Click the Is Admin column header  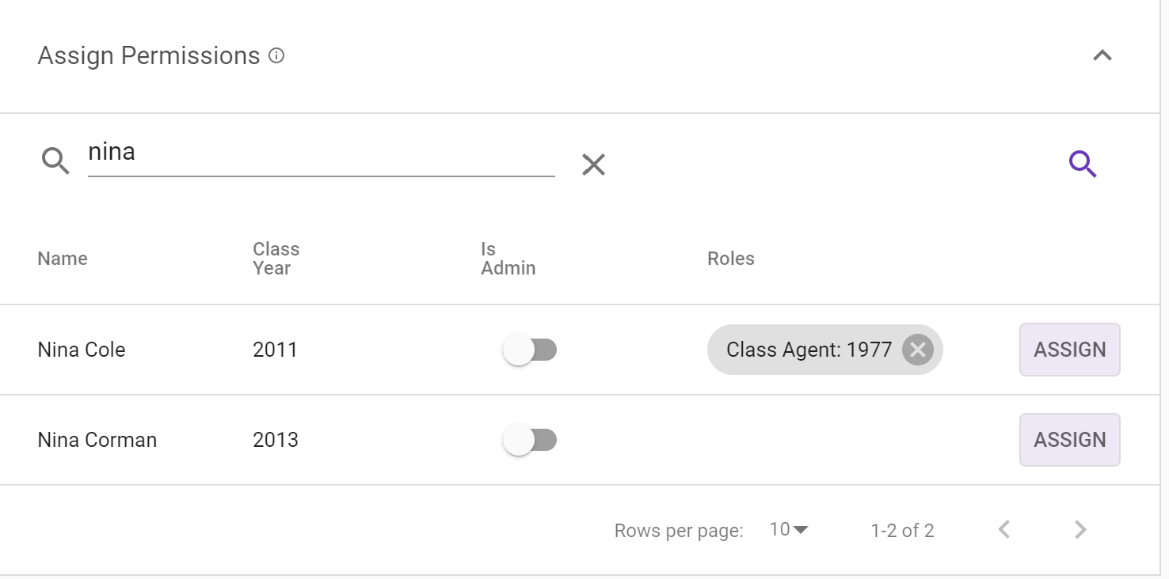(508, 259)
